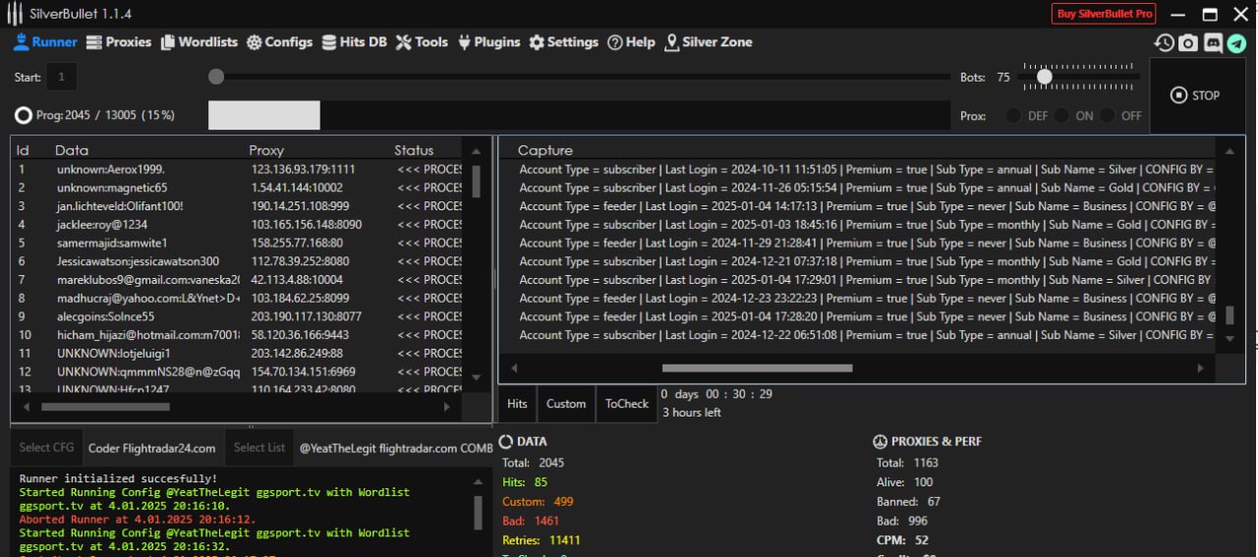Switch to the Custom results tab

[x=566, y=404]
